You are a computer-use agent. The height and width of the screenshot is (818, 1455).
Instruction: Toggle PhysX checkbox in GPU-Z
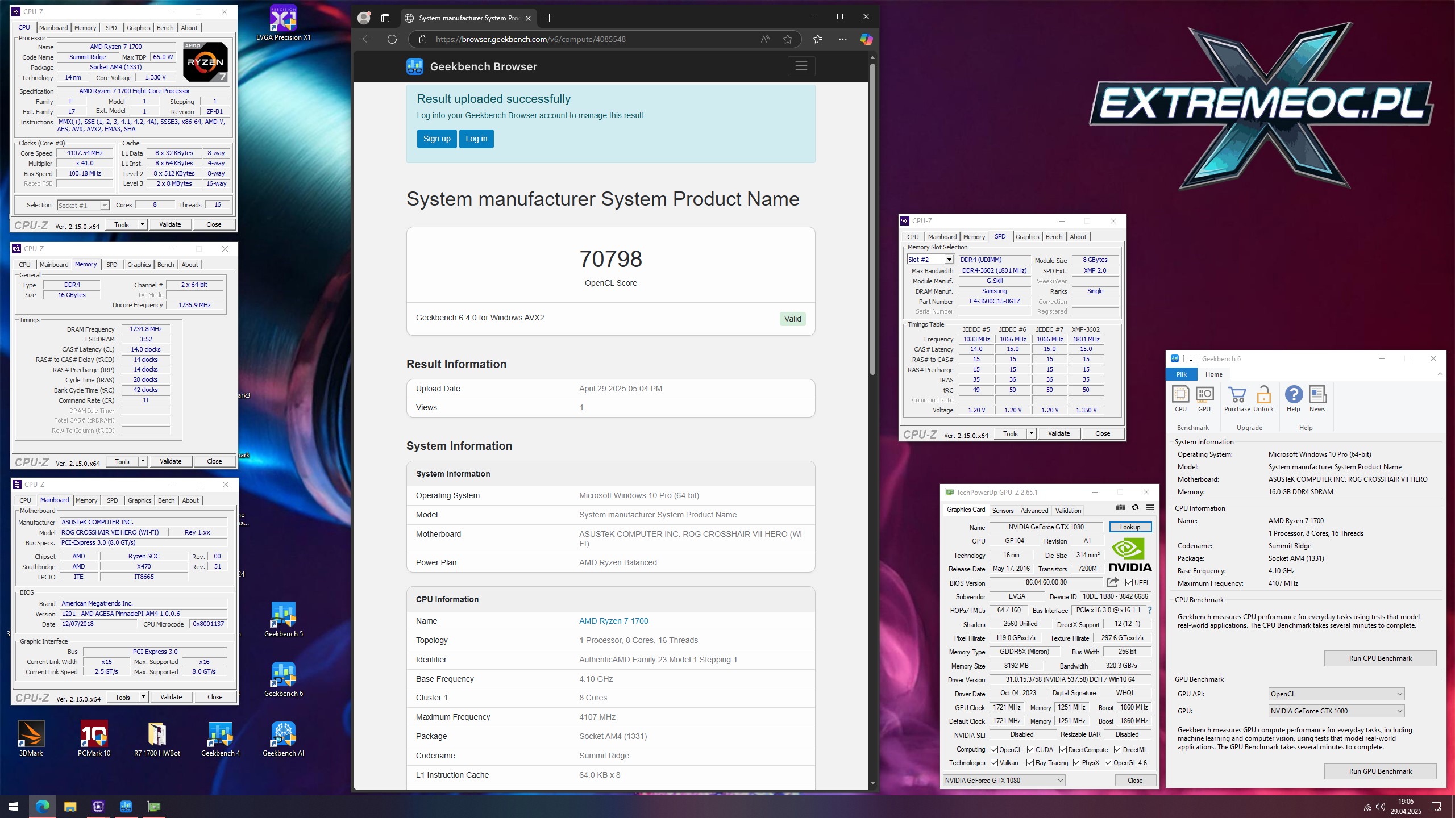click(x=1077, y=763)
